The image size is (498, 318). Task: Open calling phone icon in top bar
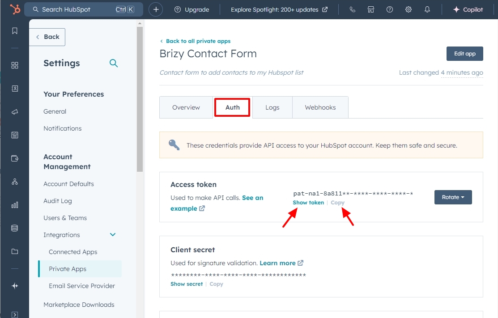352,9
